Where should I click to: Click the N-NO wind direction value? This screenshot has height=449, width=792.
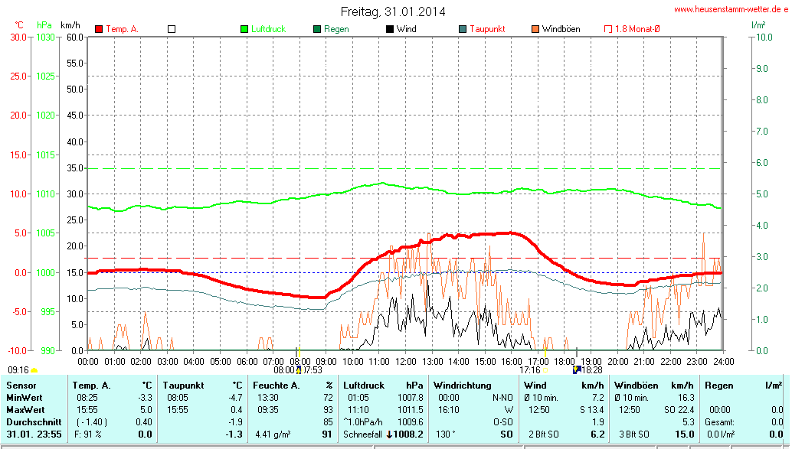[502, 398]
